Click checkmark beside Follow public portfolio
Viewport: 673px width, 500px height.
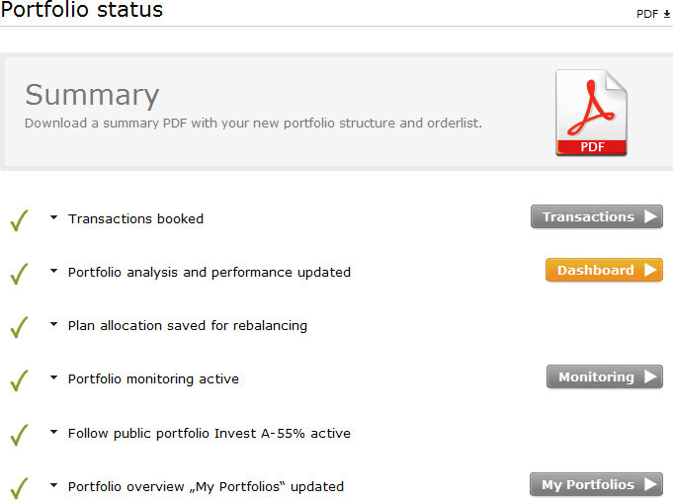click(x=19, y=434)
